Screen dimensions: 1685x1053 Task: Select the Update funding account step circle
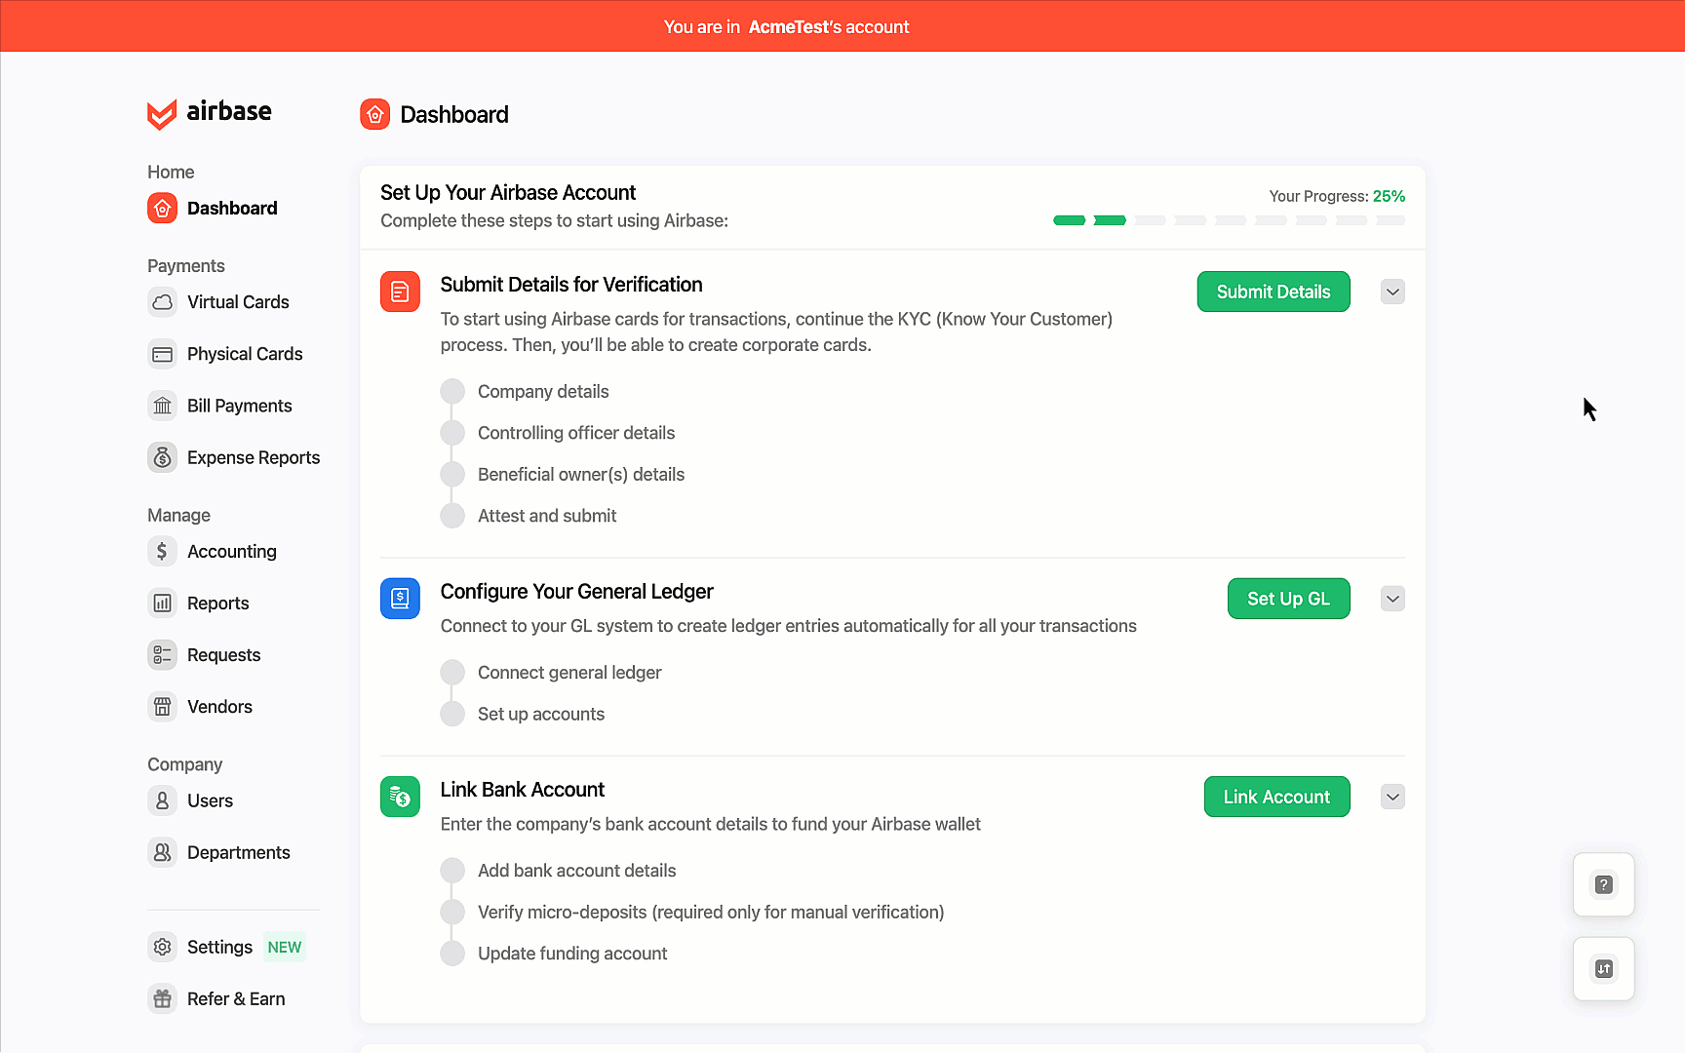click(452, 954)
